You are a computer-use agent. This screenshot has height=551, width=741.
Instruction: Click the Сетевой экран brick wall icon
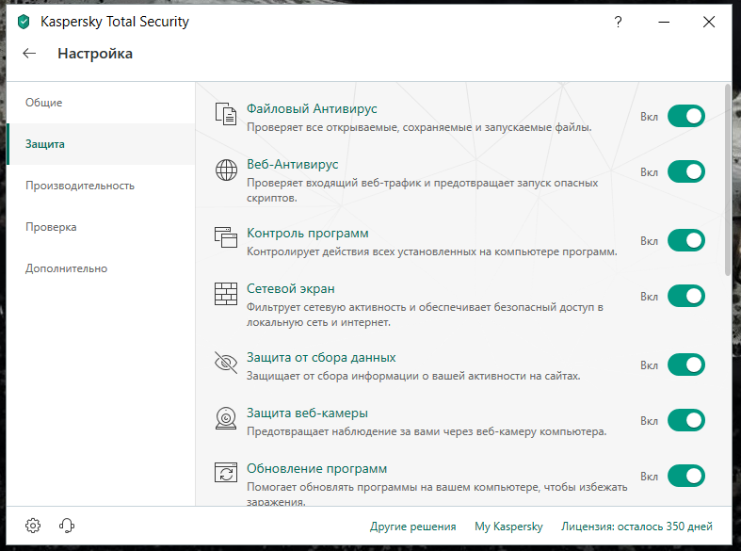tap(226, 295)
